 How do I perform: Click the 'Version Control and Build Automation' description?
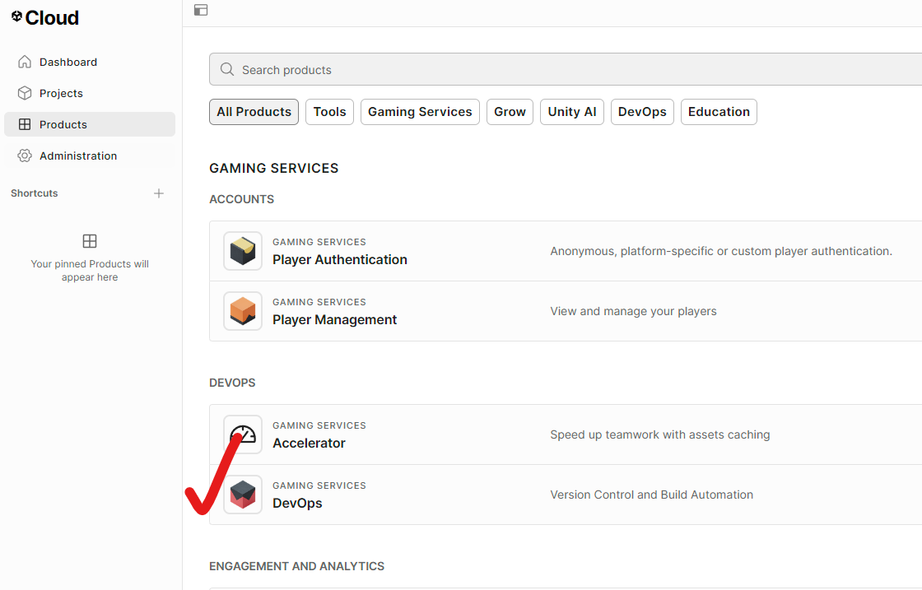[651, 495]
